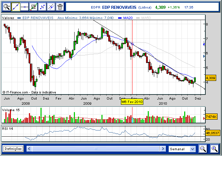
Task: Click the 7474K volume label
Action: pyautogui.click(x=211, y=117)
